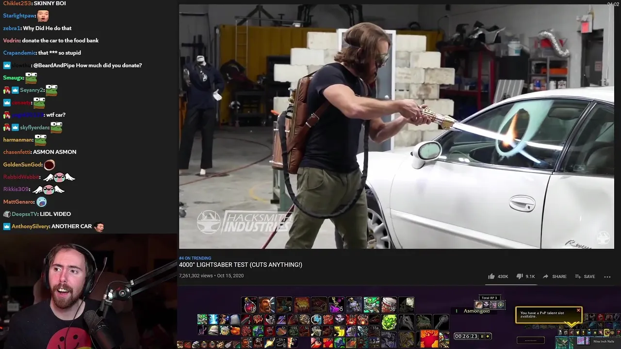The width and height of the screenshot is (621, 349).
Task: Click the streamer webcam feed
Action: [89, 292]
